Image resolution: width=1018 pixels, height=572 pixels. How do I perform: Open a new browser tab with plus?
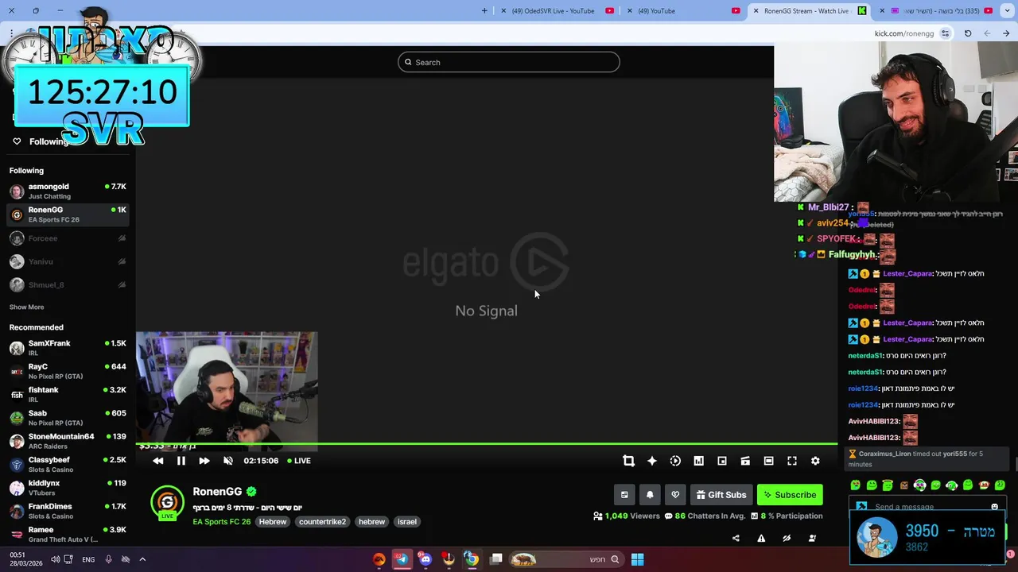[x=484, y=10]
